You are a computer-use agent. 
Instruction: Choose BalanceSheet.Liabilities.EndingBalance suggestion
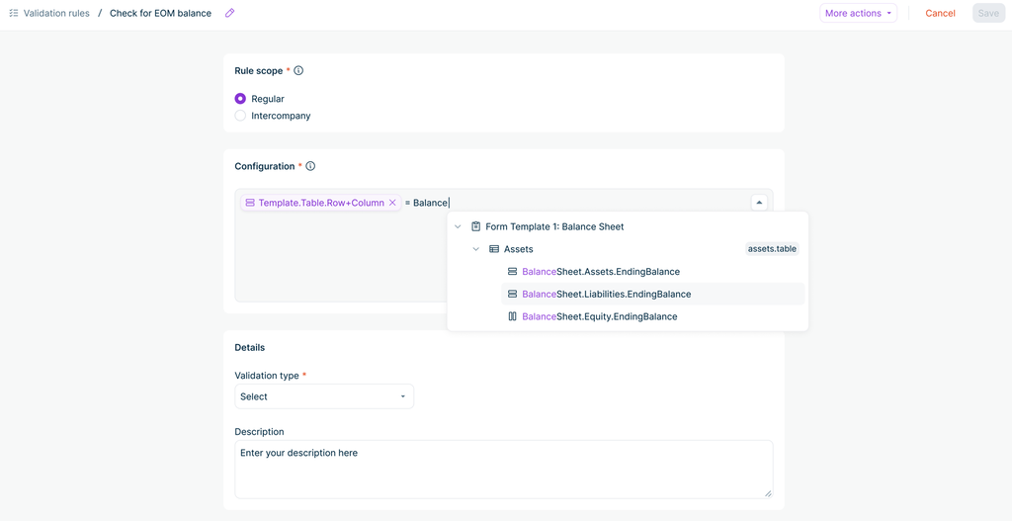[x=606, y=294]
